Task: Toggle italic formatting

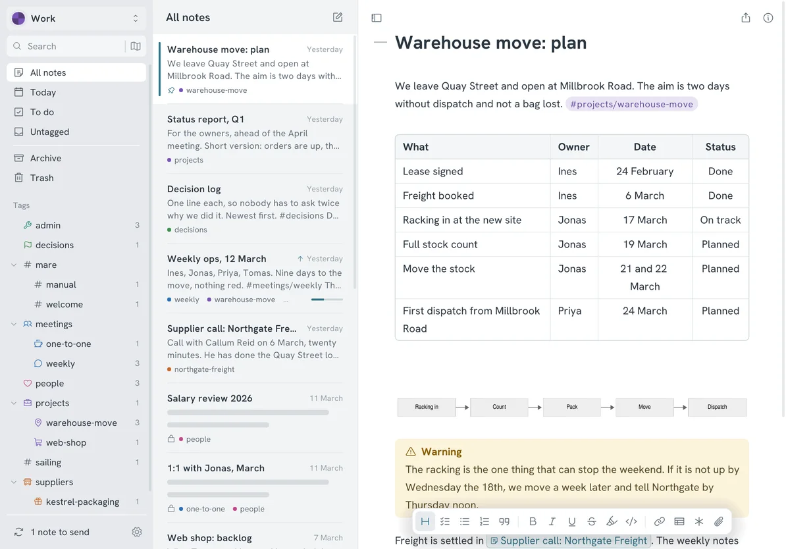Action: [552, 521]
